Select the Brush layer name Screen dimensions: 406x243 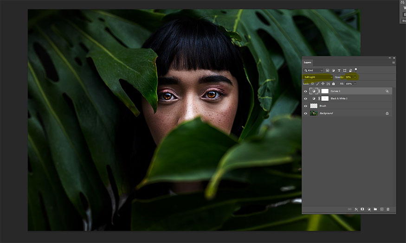coord(323,106)
